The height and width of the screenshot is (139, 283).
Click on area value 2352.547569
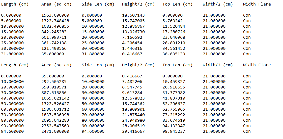coord(55,126)
